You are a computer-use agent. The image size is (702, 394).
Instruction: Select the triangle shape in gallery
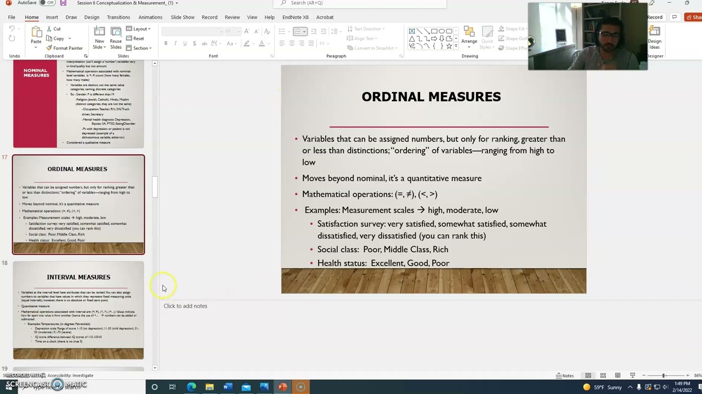412,39
